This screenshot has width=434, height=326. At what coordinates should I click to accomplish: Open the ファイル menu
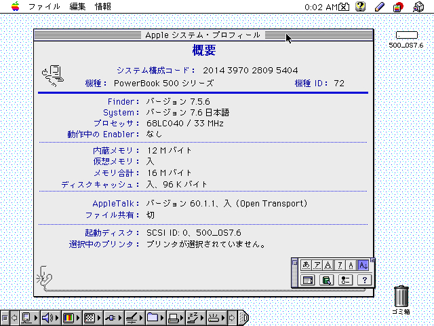point(44,6)
